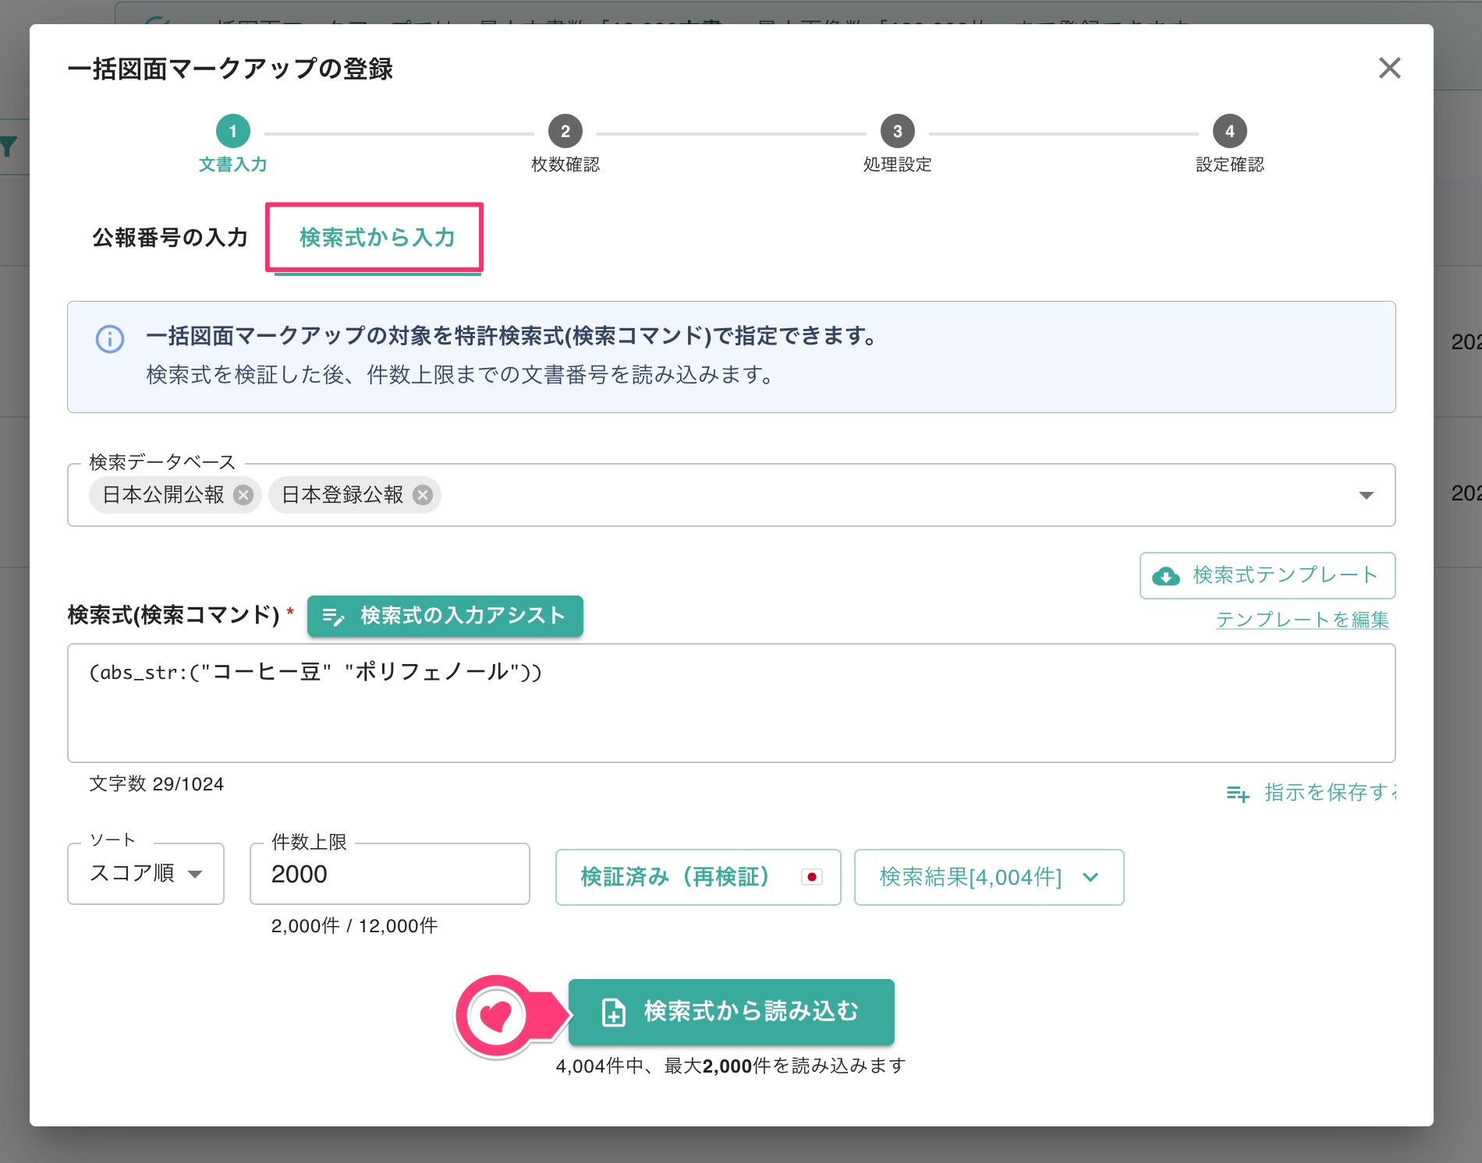Viewport: 1482px width, 1163px height.
Task: Select step 4 設定確認 circle
Action: pos(1229,131)
